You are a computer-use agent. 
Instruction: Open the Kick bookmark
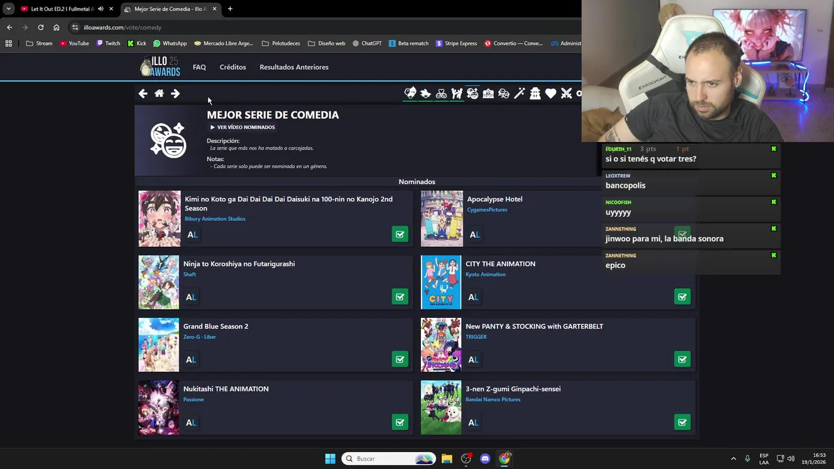[x=137, y=44]
